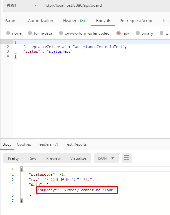This screenshot has height=215, width=170.
Task: Switch to the response Body tab
Action: [x=7, y=144]
